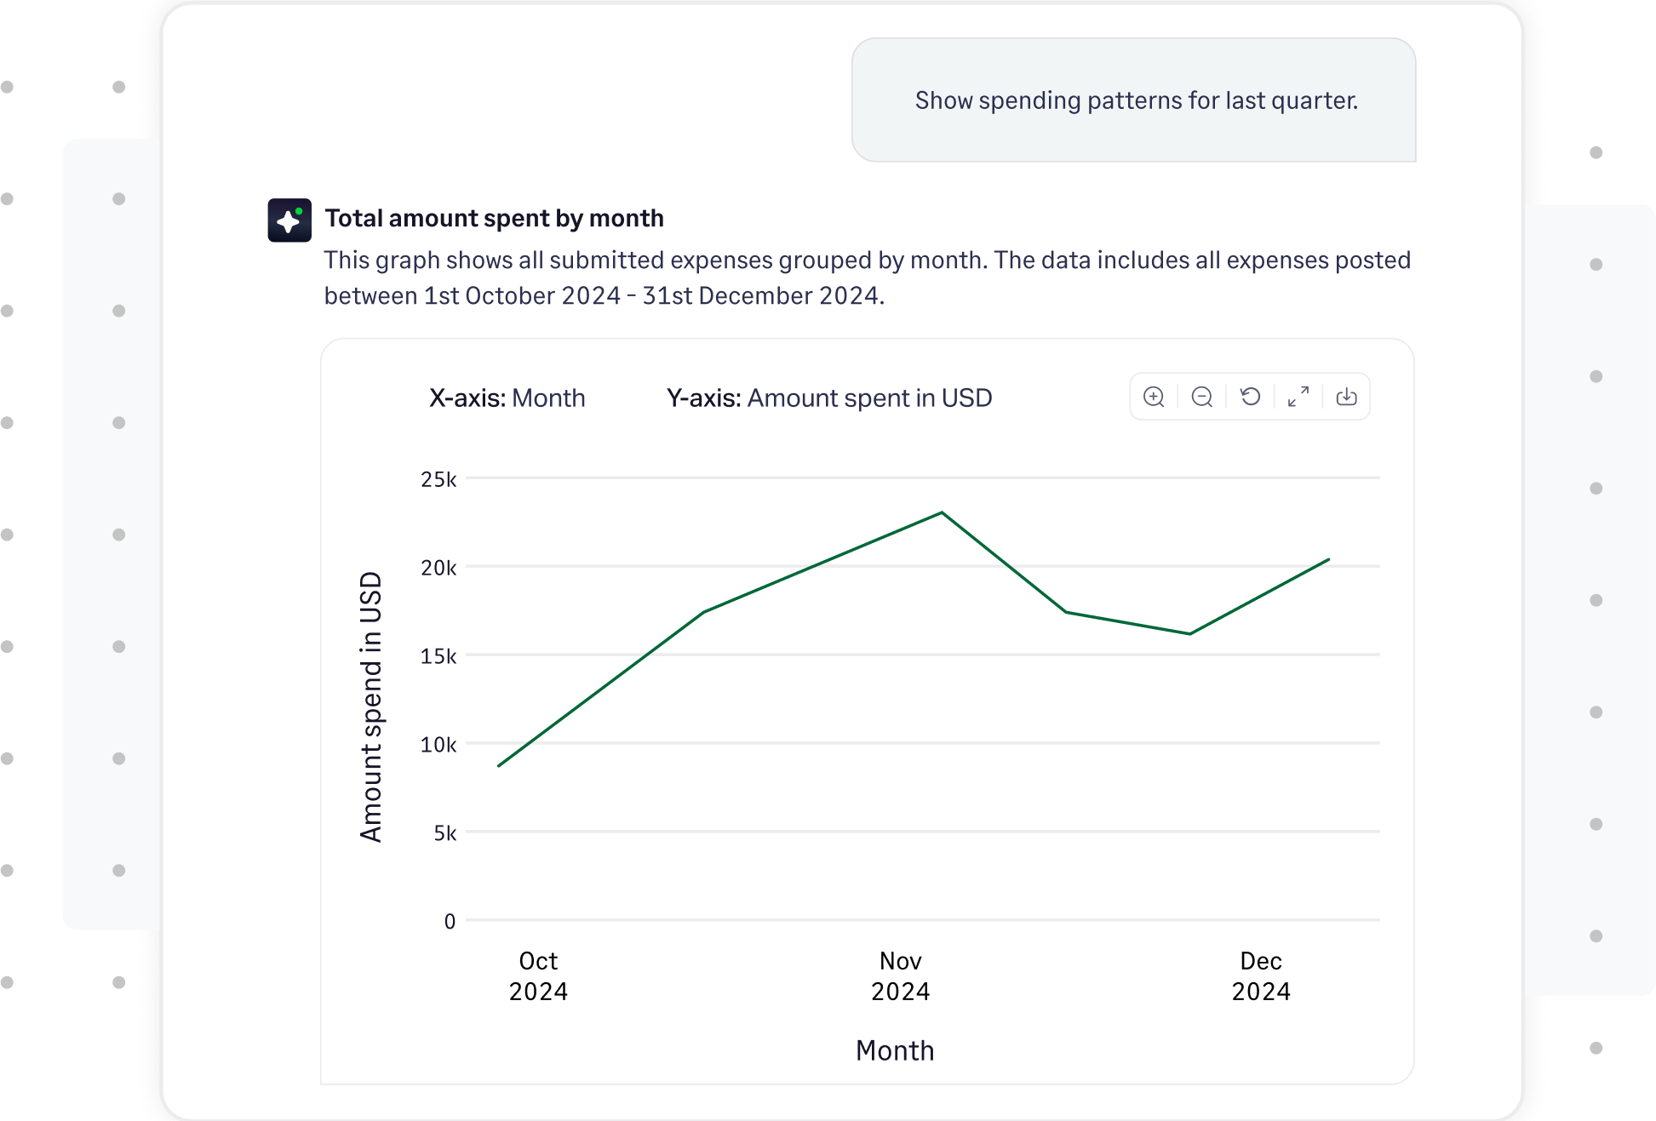Click the Month axis title below the chart

coord(895,1050)
